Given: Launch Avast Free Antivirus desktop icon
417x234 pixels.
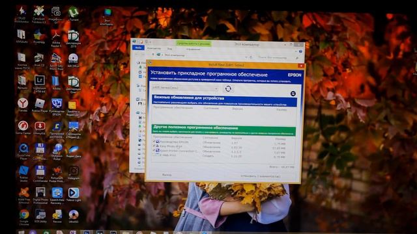Looking at the screenshot, I should tap(23, 195).
